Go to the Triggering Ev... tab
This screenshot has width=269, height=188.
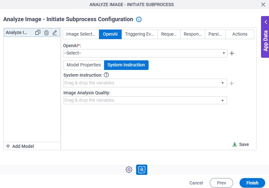pyautogui.click(x=139, y=34)
